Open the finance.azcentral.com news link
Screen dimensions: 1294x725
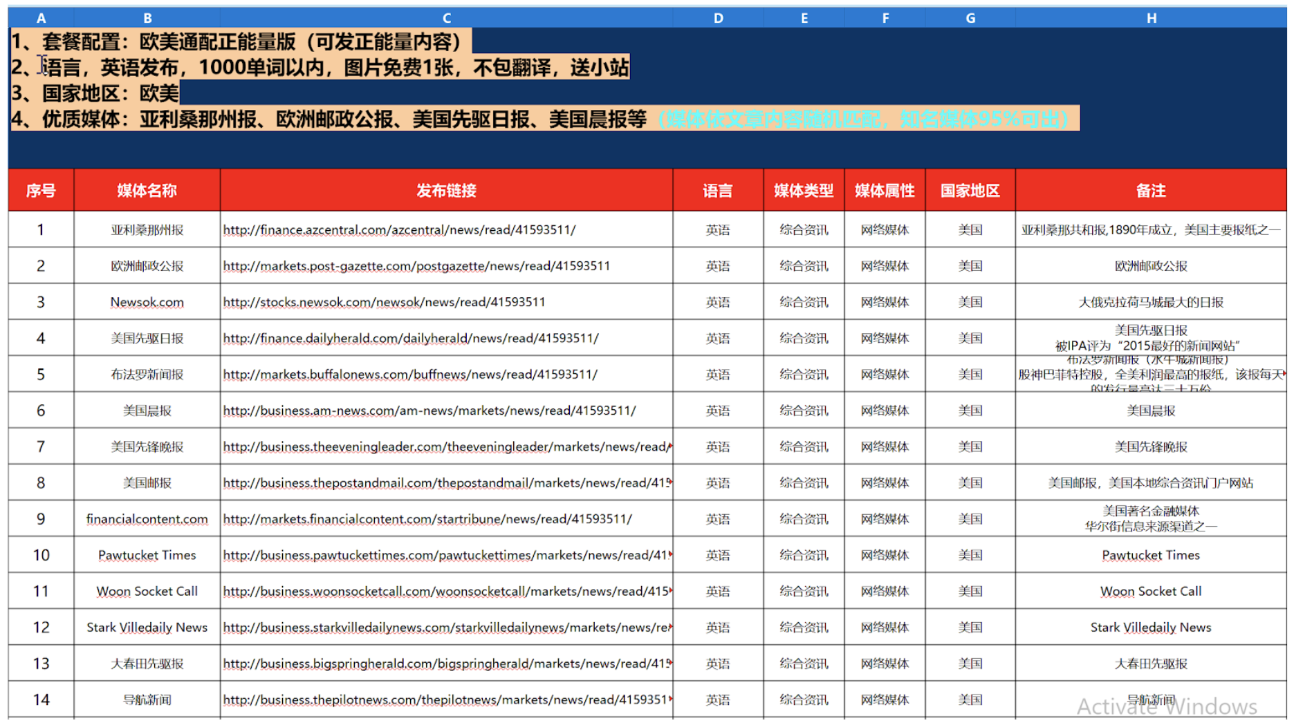click(399, 229)
